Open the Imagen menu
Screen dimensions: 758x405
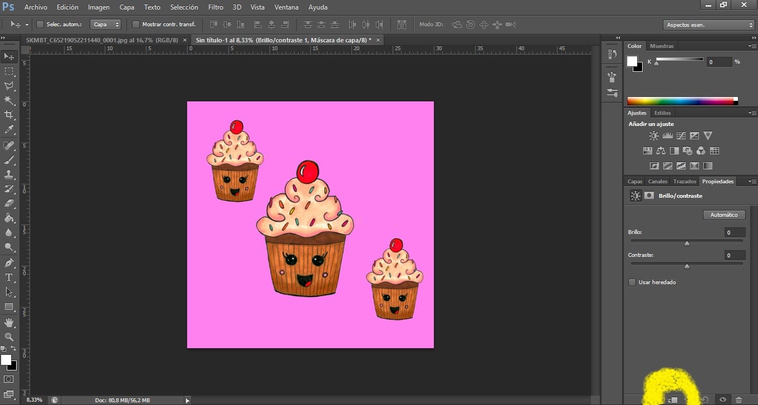99,7
